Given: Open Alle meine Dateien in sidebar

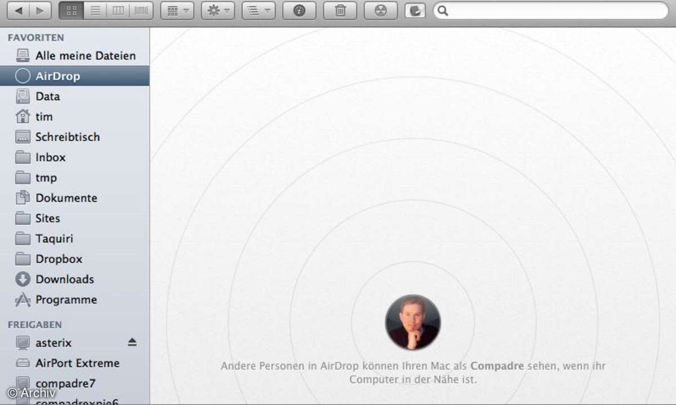Looking at the screenshot, I should [x=74, y=56].
